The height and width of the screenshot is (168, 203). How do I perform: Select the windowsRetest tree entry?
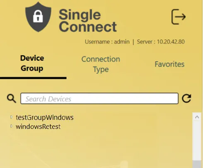[38, 127]
